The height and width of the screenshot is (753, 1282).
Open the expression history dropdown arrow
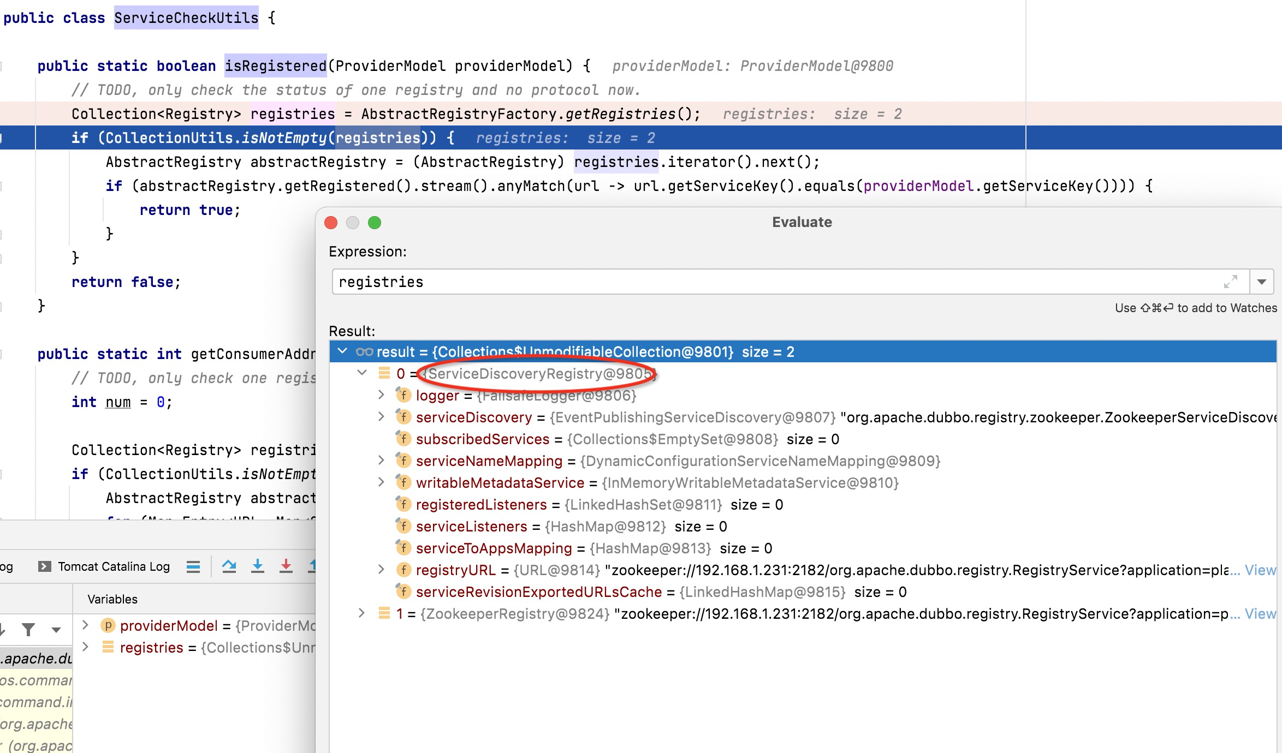pos(1262,282)
